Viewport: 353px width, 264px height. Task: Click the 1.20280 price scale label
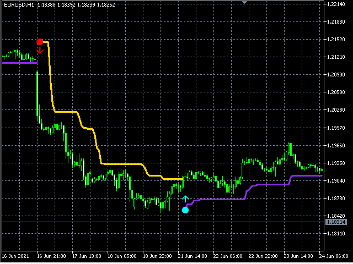click(336, 110)
